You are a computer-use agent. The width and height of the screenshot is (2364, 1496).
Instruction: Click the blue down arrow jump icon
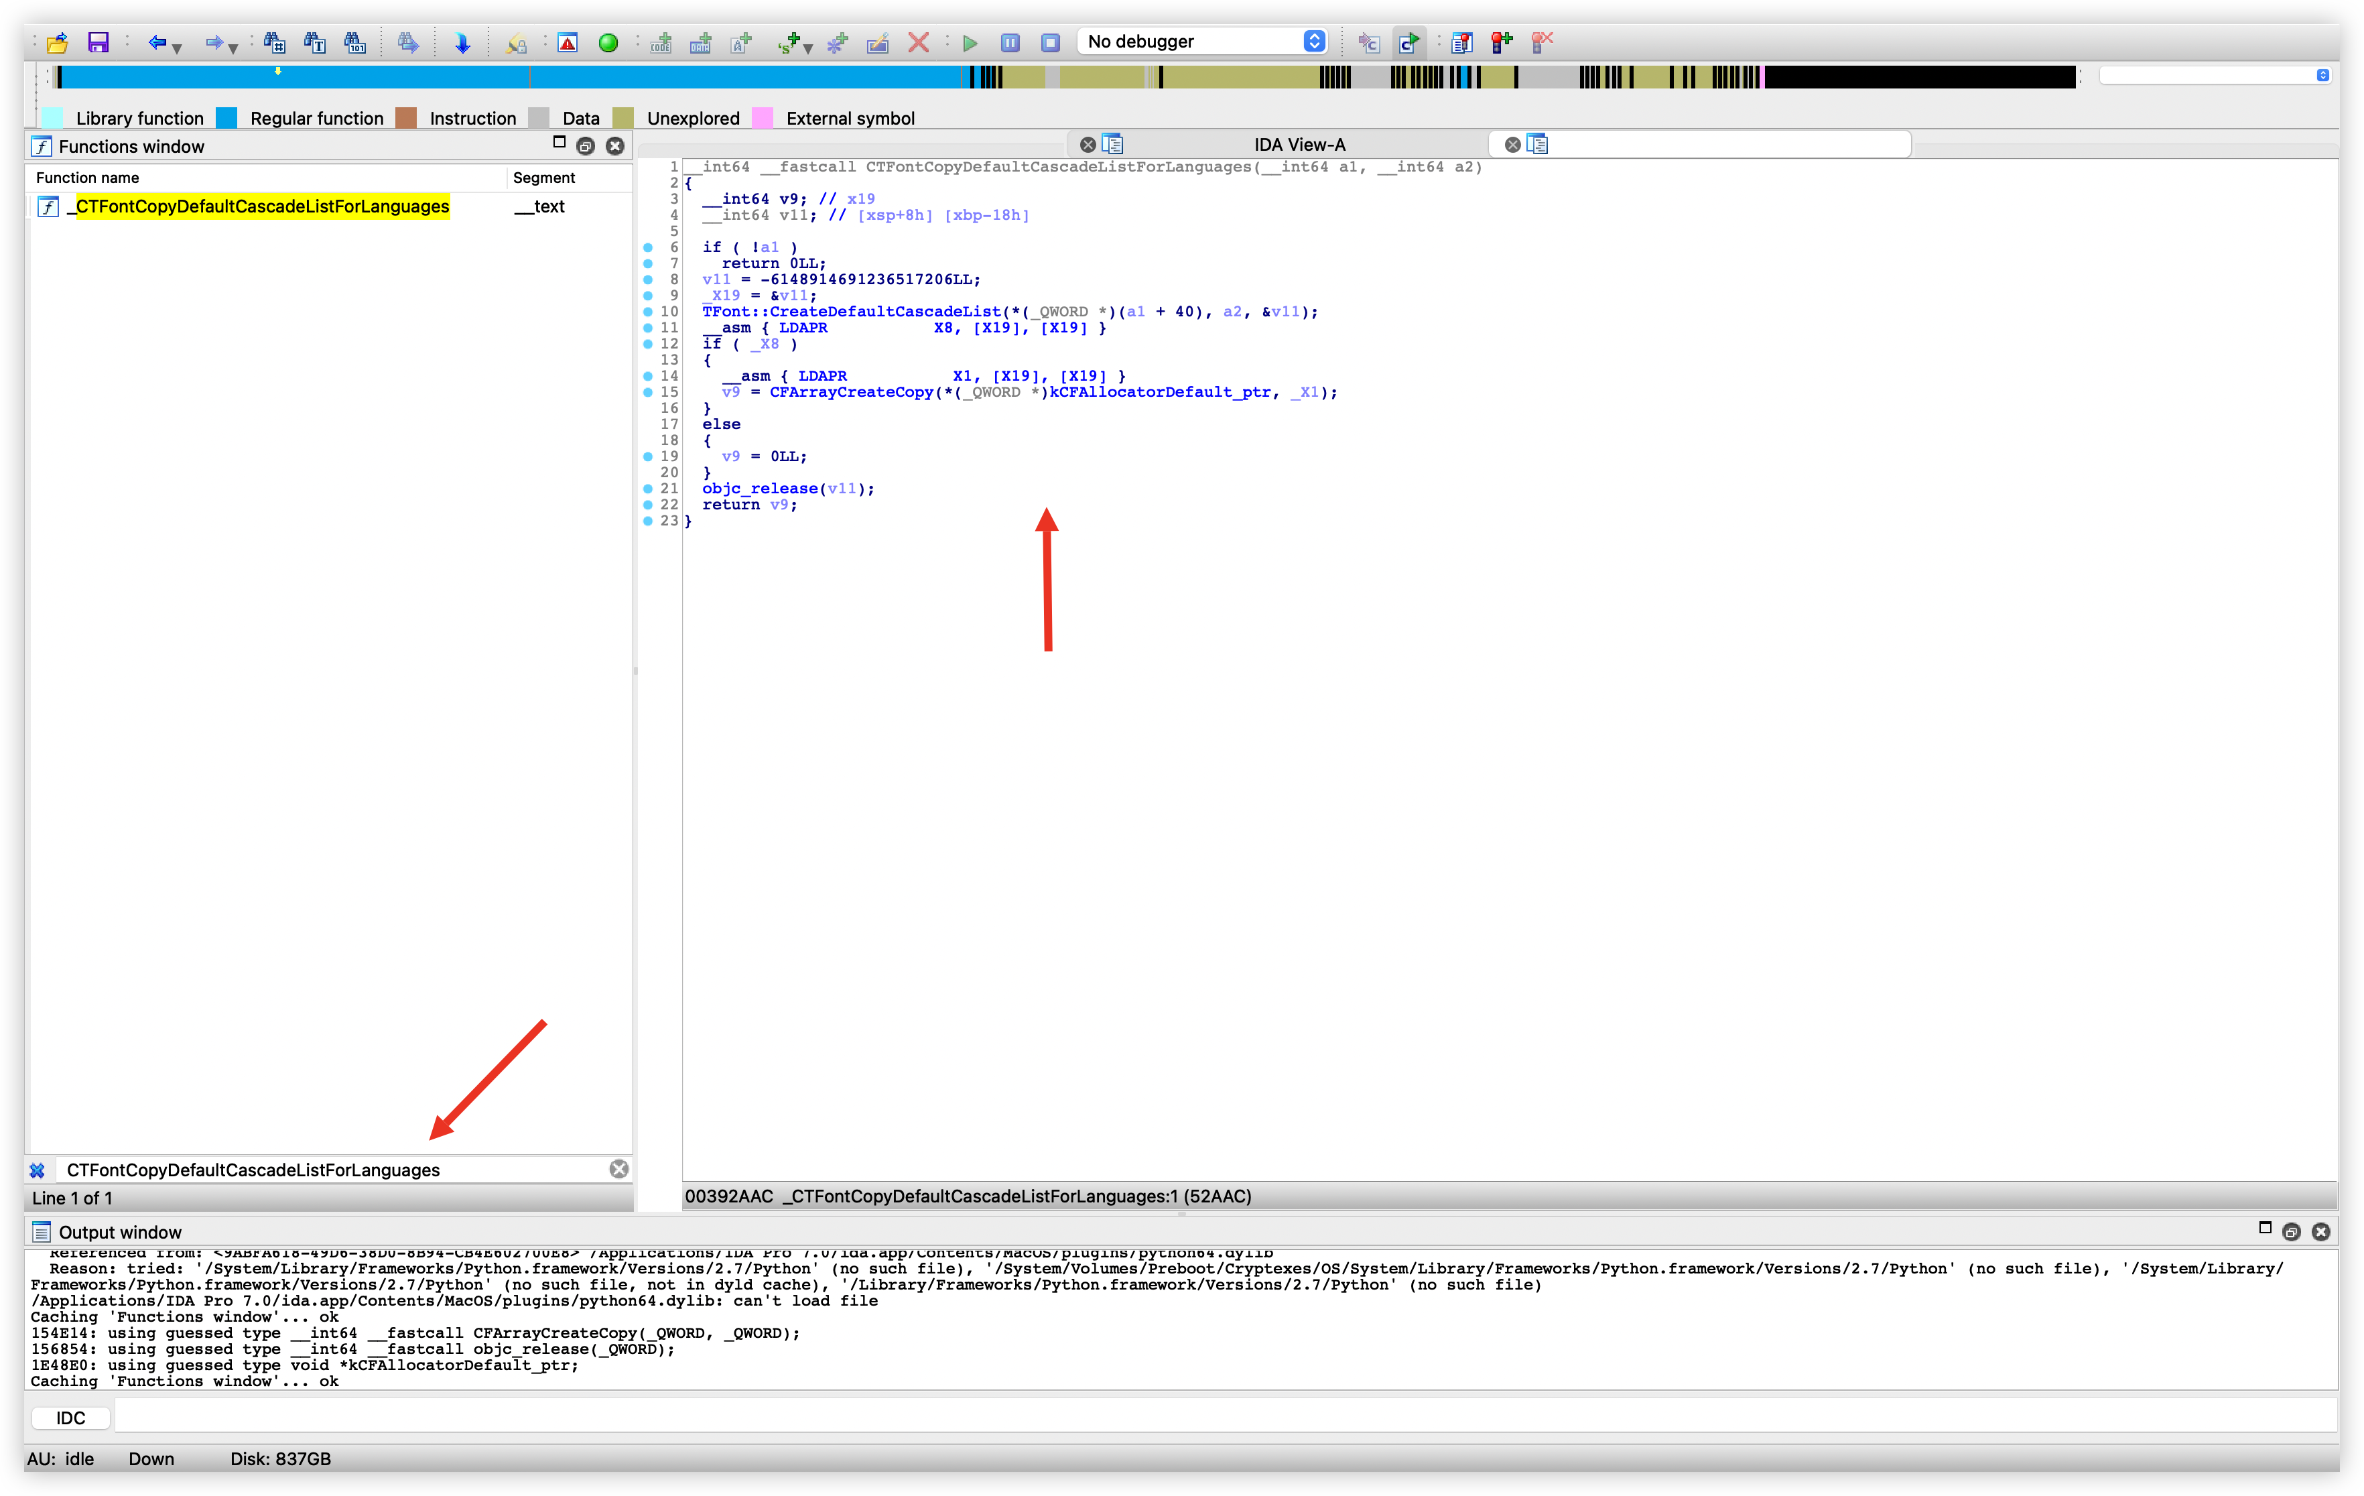coord(462,42)
